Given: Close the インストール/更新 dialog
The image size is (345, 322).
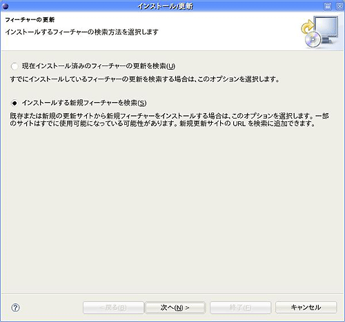Looking at the screenshot, I should click(339, 6).
